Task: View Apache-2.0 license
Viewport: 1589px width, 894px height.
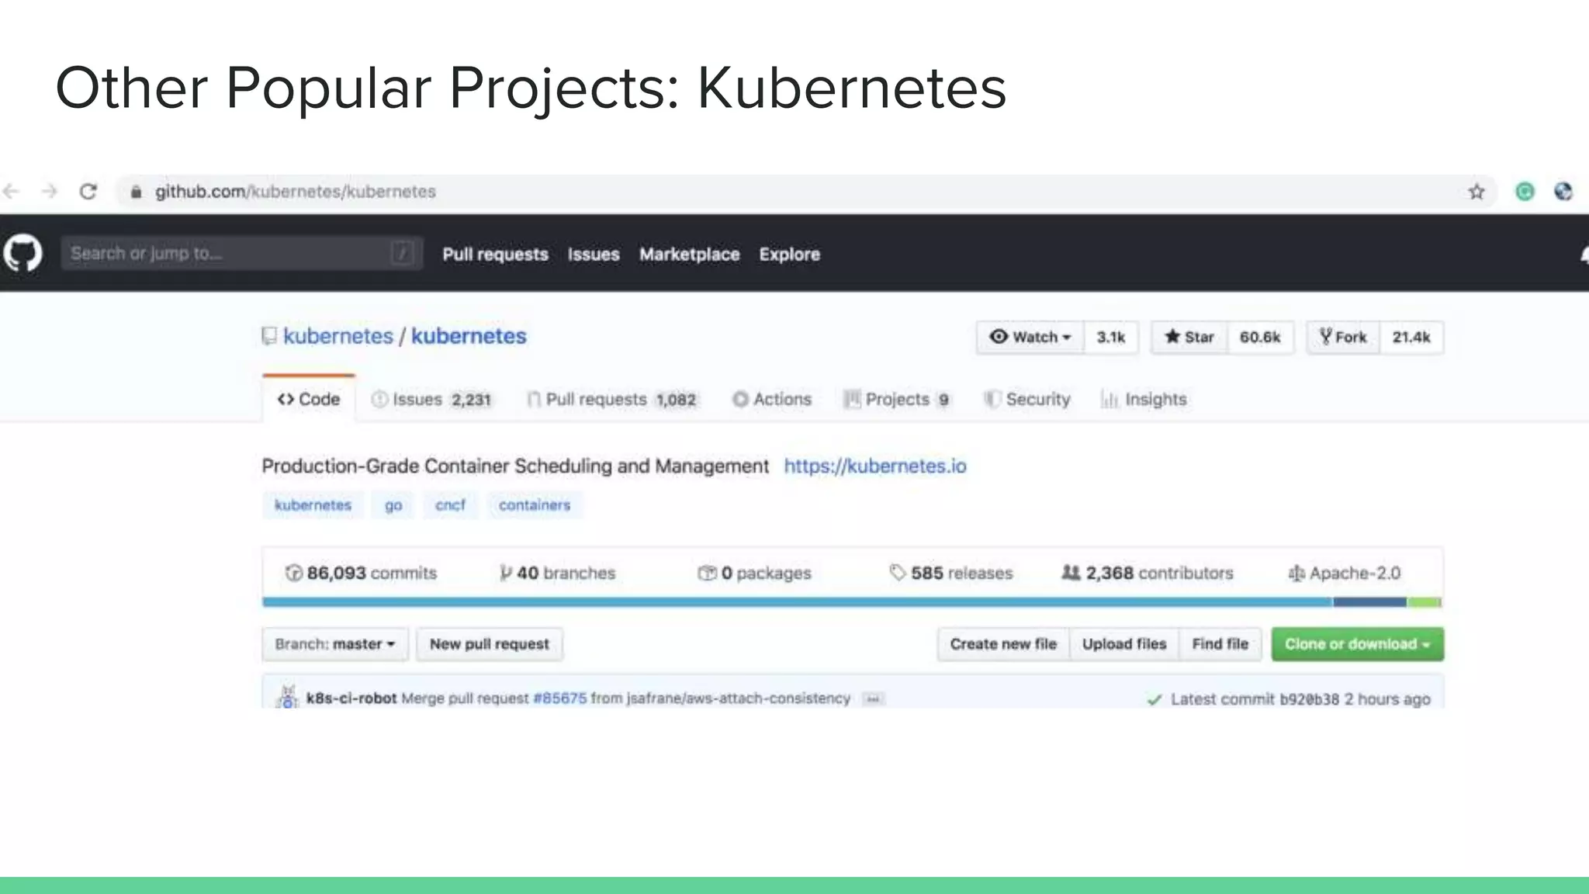Action: [1344, 573]
